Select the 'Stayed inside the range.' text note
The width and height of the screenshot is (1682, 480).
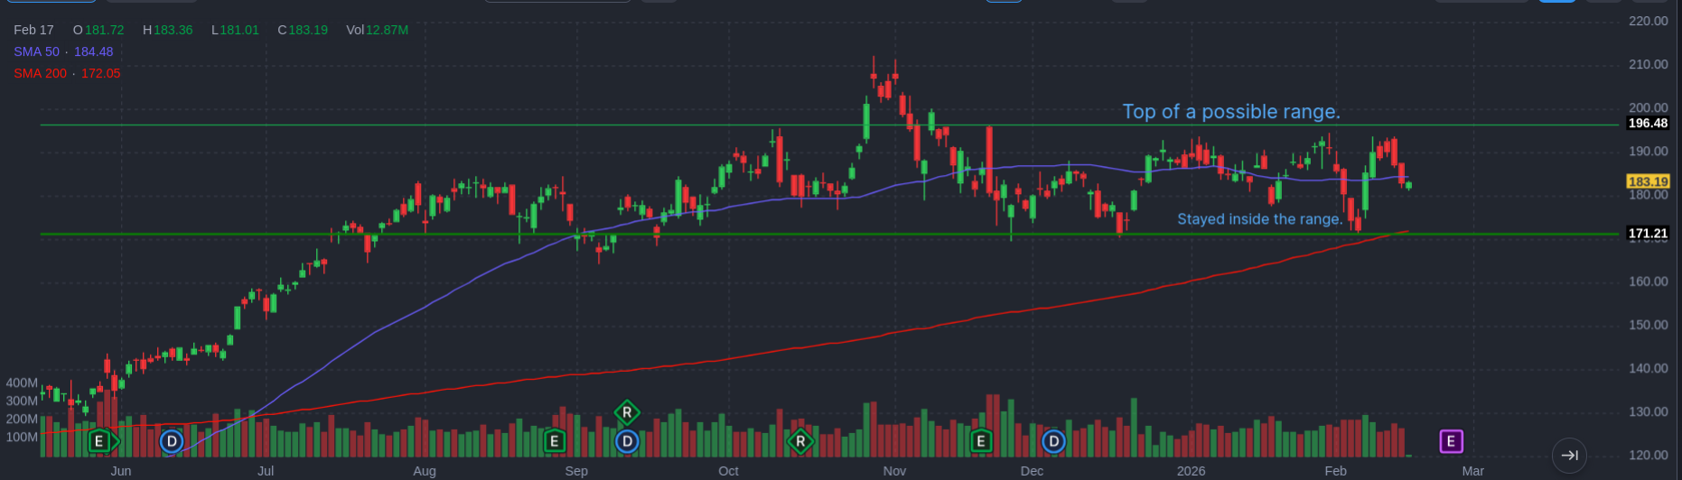click(1259, 219)
